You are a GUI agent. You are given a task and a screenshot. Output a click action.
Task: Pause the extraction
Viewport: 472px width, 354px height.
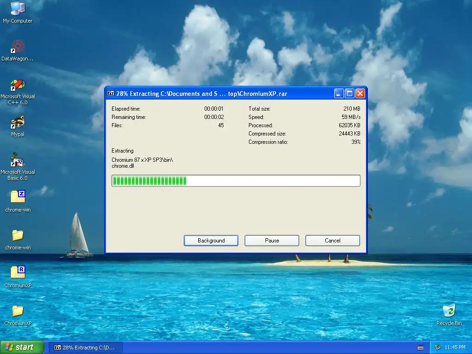pyautogui.click(x=272, y=241)
